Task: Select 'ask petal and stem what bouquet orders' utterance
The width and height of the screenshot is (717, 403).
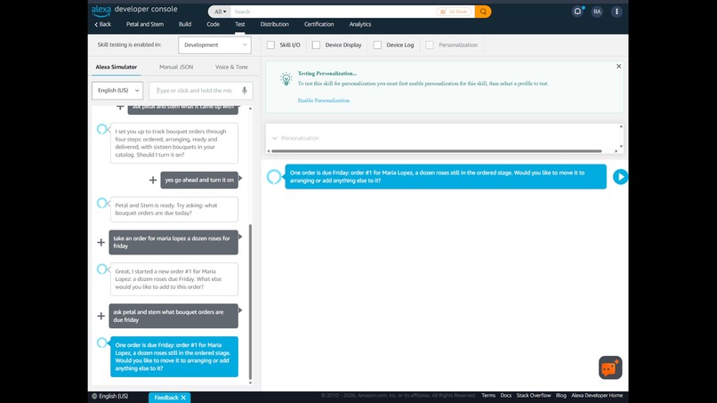Action: tap(173, 316)
